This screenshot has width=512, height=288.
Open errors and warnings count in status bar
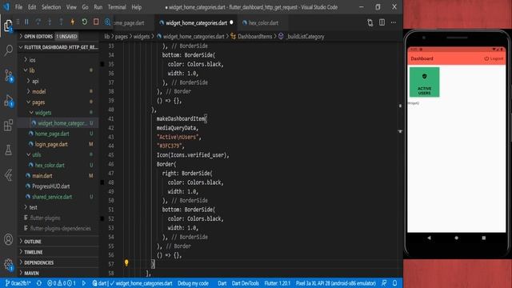coord(62,283)
